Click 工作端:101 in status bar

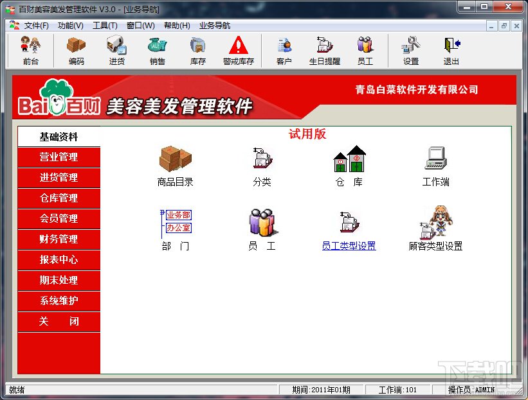pyautogui.click(x=397, y=390)
